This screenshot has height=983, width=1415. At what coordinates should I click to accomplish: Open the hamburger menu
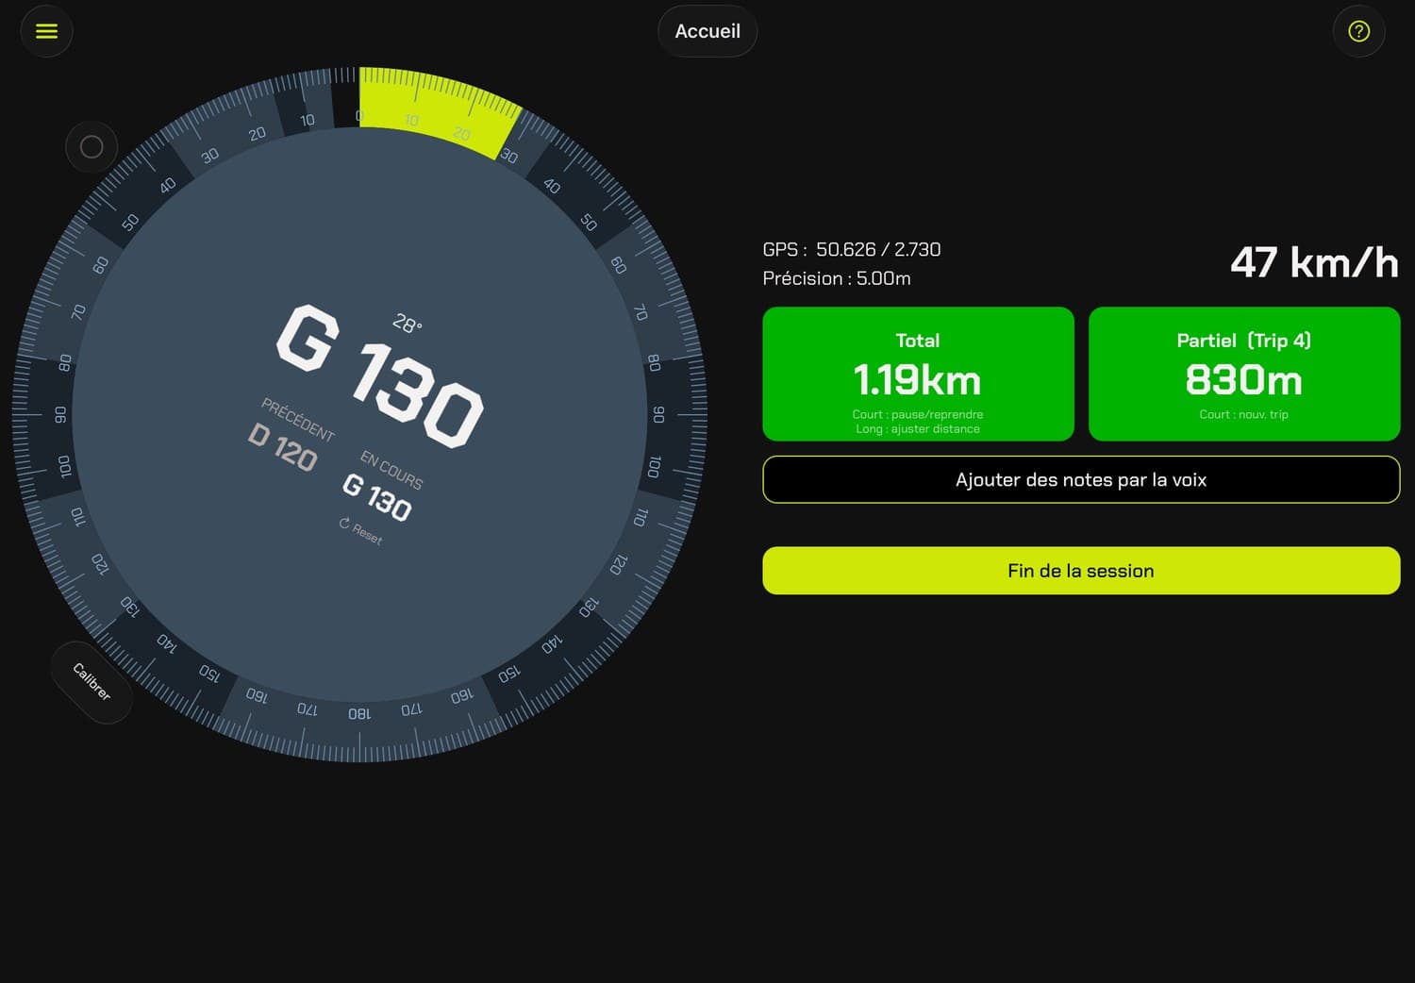coord(46,31)
